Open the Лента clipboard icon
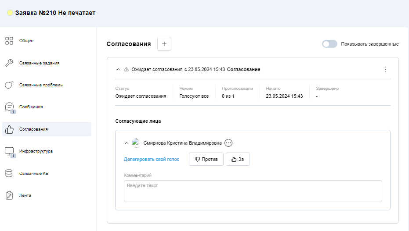The image size is (409, 231). pos(9,195)
